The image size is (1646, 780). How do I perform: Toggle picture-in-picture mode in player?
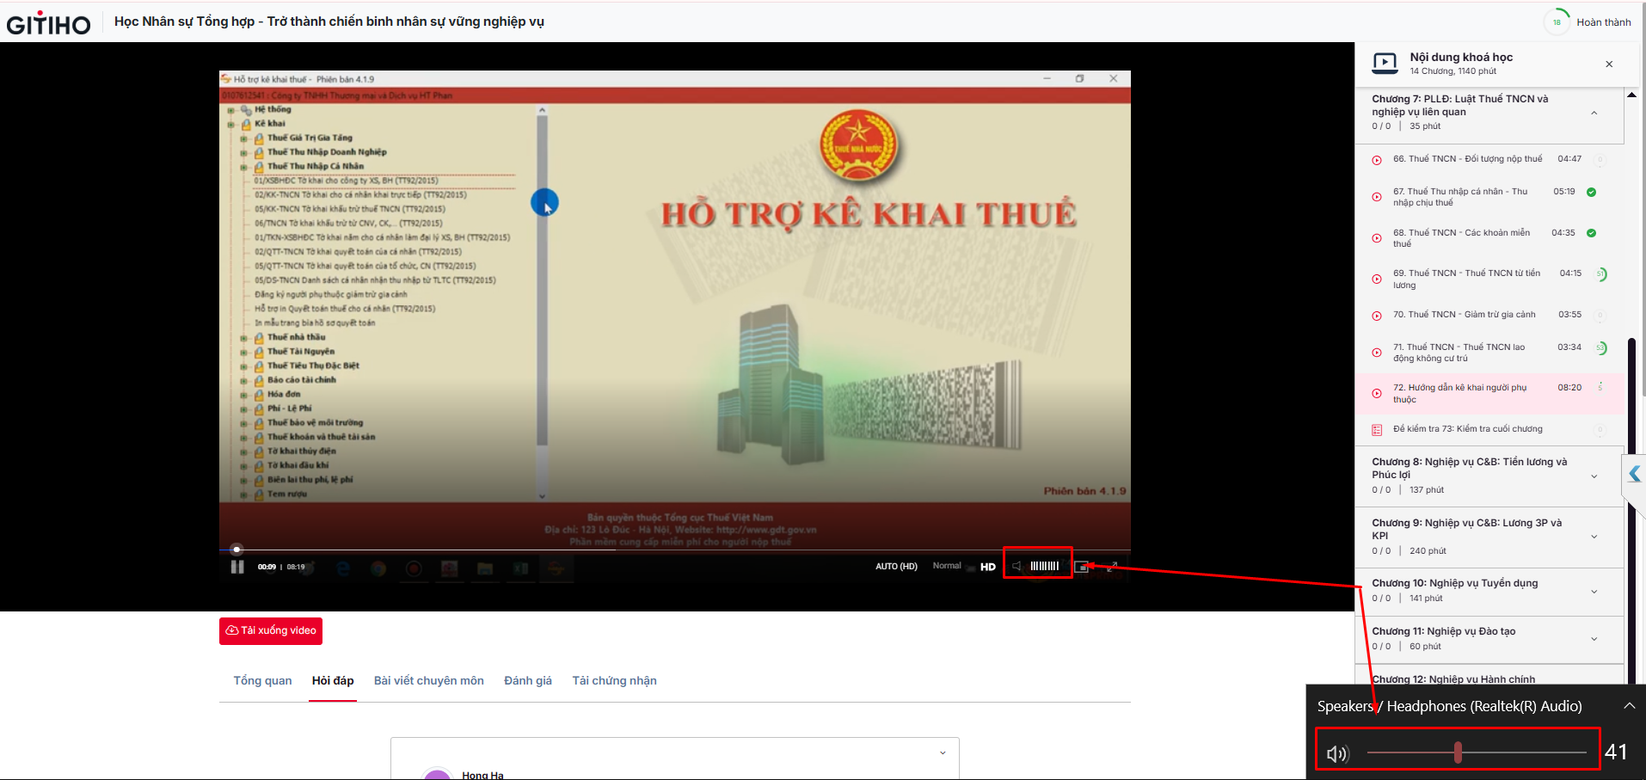click(x=1082, y=567)
